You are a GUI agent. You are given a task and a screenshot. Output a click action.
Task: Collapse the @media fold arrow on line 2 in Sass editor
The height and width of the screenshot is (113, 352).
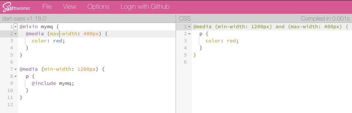[x=16, y=34]
